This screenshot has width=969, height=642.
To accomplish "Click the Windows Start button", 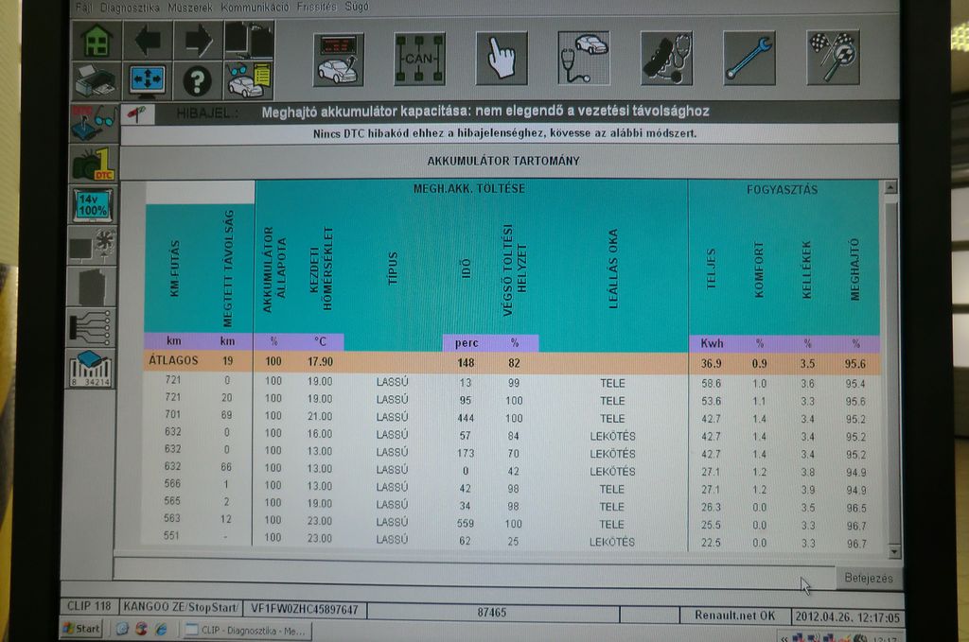I will coord(81,629).
